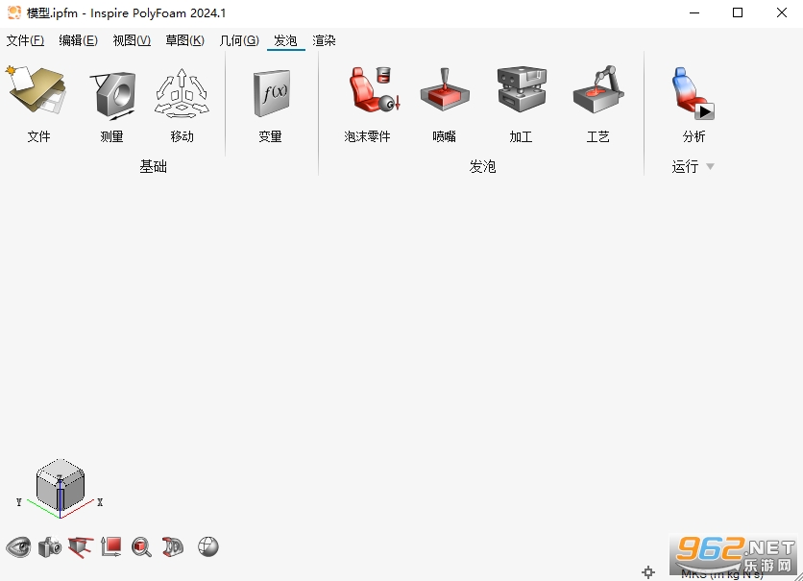
Task: Open the 加工 (Tooling) mold tool
Action: (x=522, y=88)
